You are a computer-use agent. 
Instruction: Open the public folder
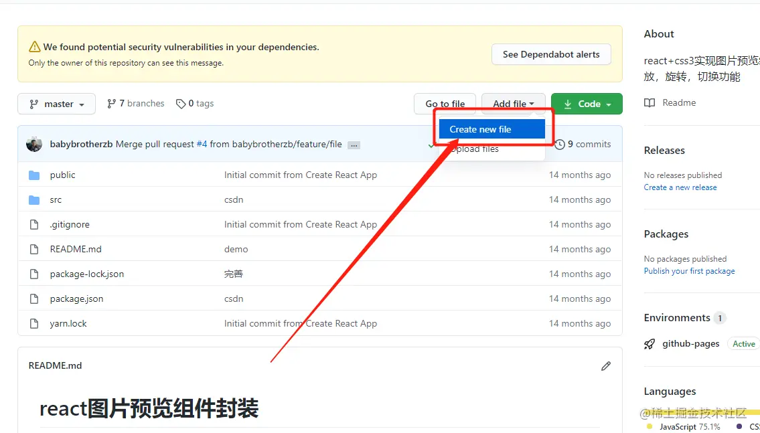62,175
